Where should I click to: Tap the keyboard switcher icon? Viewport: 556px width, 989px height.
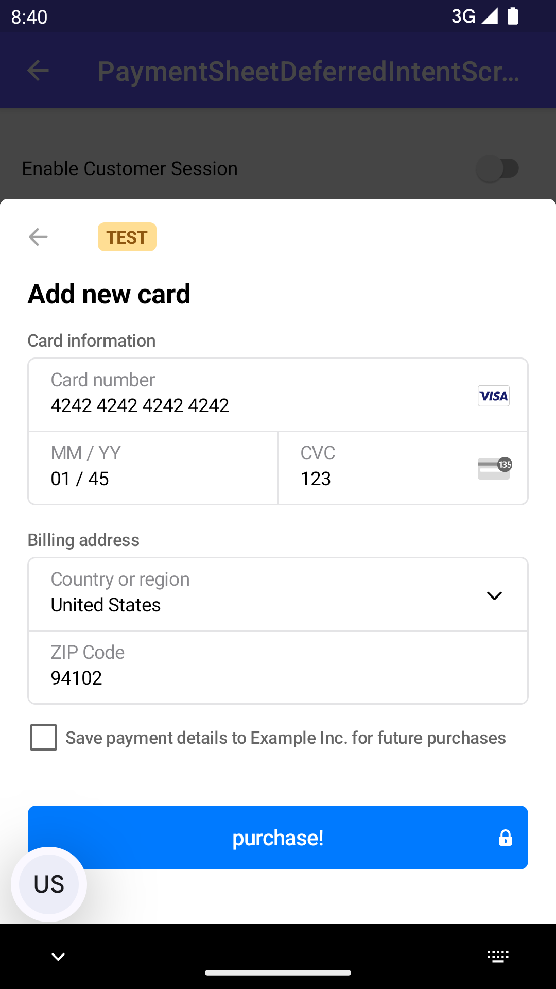[498, 957]
